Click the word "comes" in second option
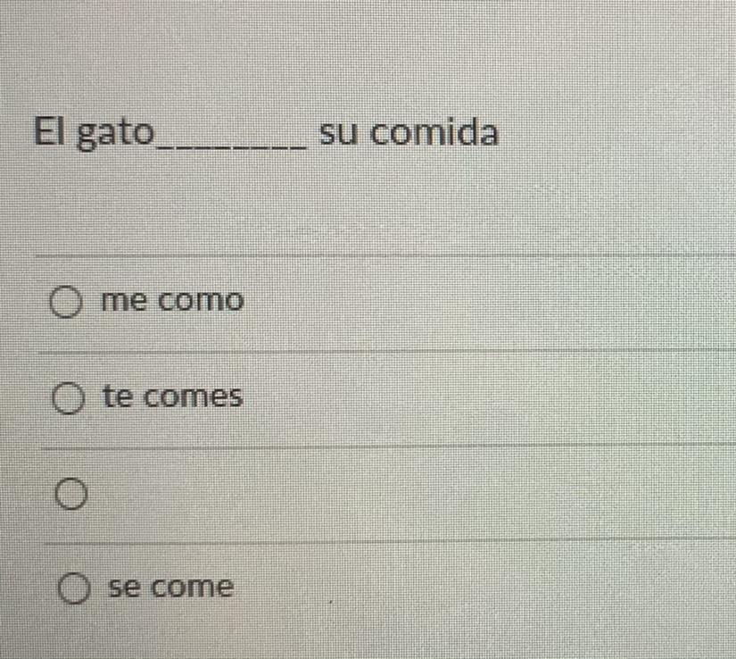 point(193,397)
